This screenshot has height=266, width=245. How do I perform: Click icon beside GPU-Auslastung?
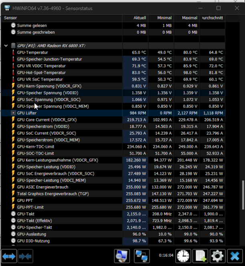tap(13, 234)
